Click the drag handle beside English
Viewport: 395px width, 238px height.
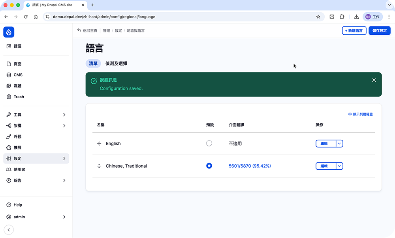coord(99,144)
